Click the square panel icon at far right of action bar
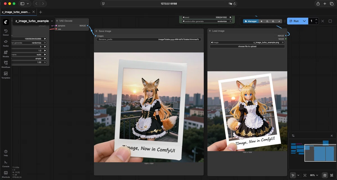The height and width of the screenshot is (180, 337). [x=330, y=21]
